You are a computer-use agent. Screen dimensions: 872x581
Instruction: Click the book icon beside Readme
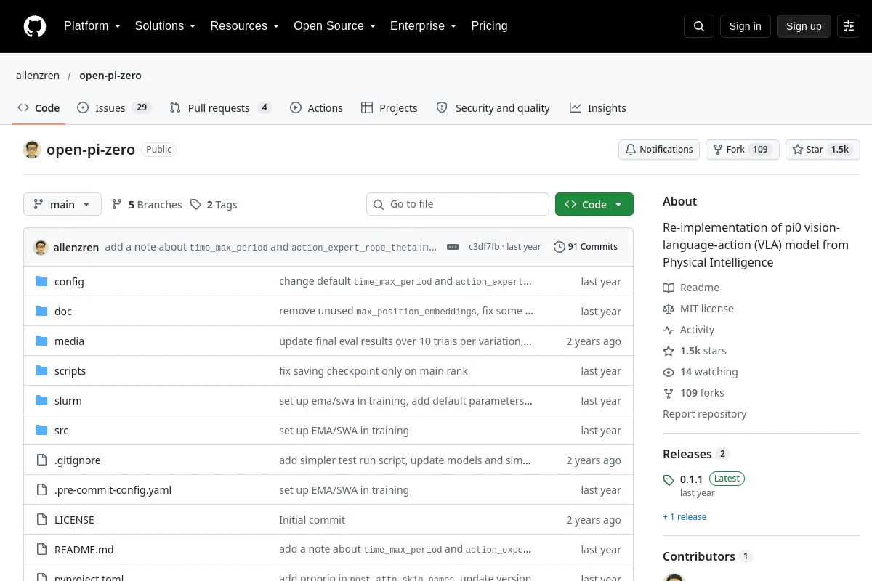point(669,288)
